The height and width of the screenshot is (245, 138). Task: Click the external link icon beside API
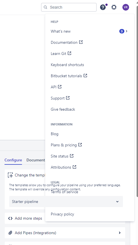click(x=60, y=87)
